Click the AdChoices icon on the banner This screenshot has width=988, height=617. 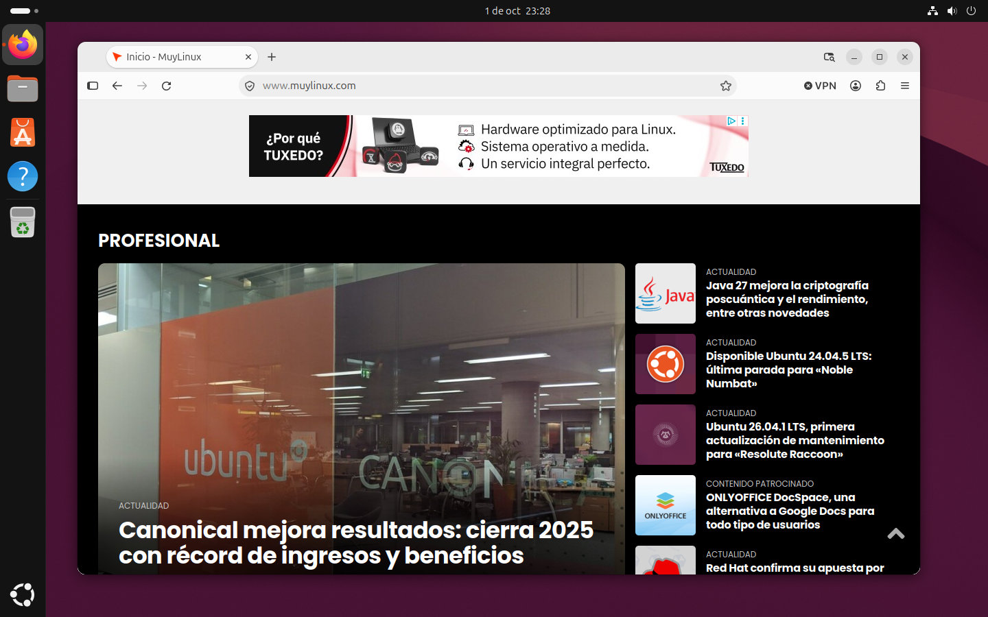tap(731, 121)
